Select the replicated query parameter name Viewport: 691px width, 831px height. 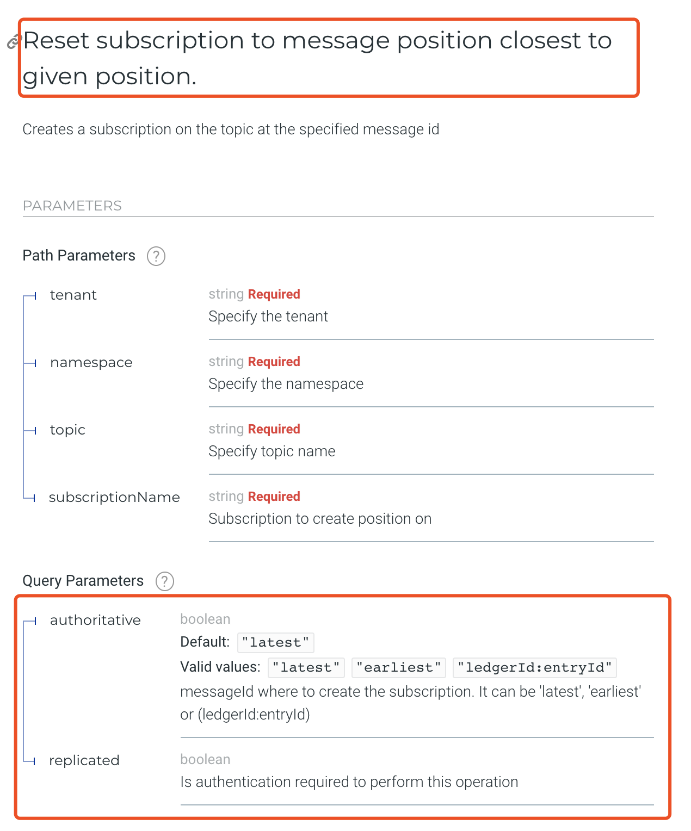(x=84, y=760)
